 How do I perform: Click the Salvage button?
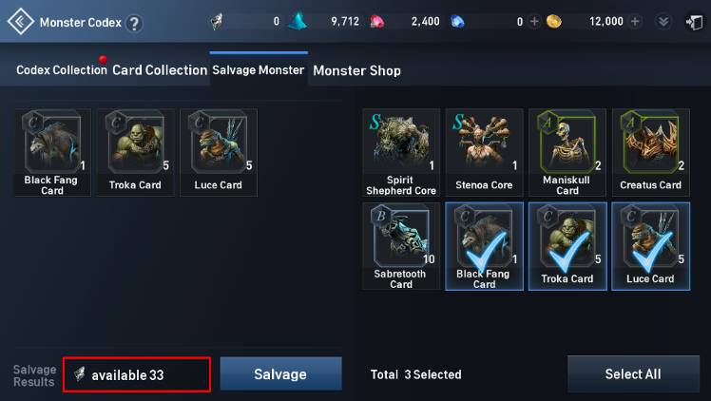(280, 373)
